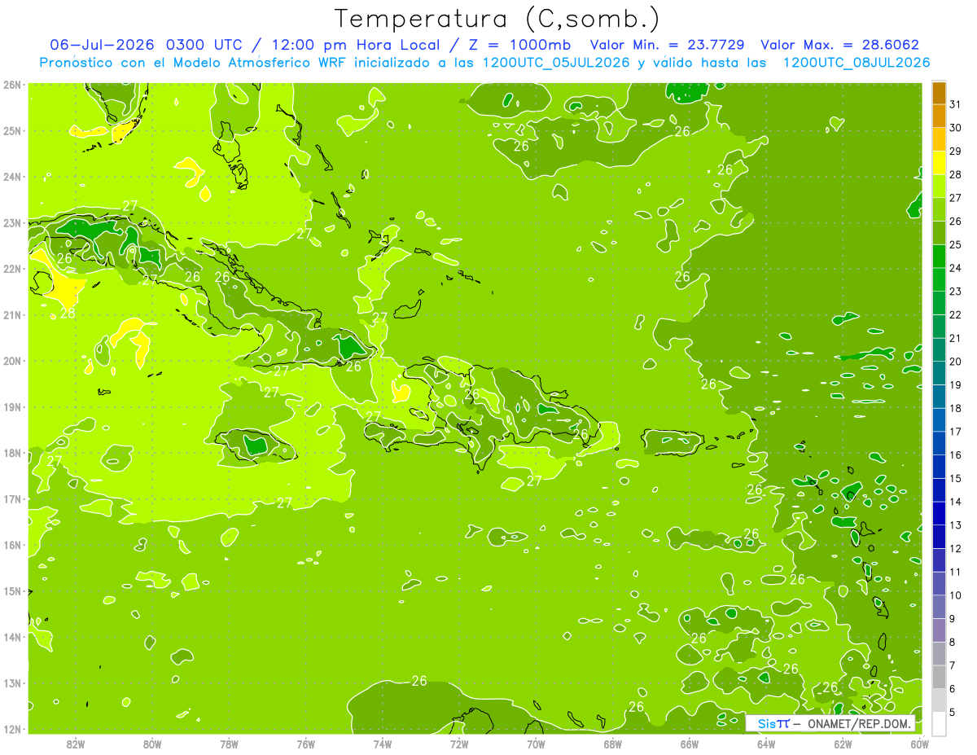Click the '60W' longitude axis label
This screenshot has width=977, height=755.
pos(919,744)
